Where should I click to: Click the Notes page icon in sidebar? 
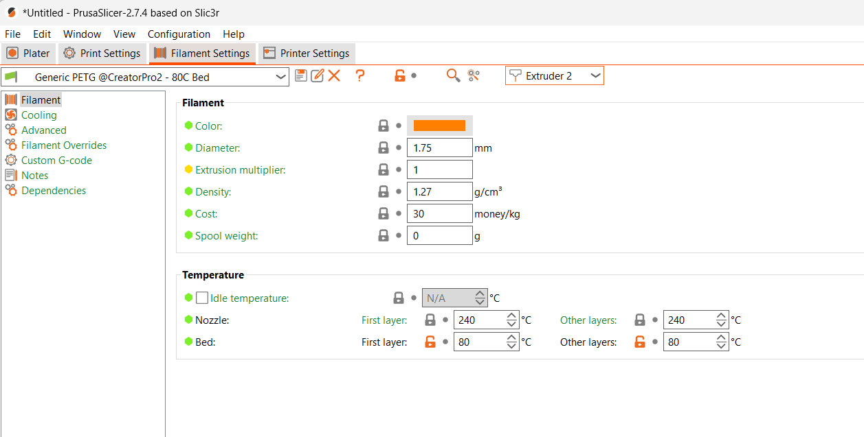[x=10, y=175]
